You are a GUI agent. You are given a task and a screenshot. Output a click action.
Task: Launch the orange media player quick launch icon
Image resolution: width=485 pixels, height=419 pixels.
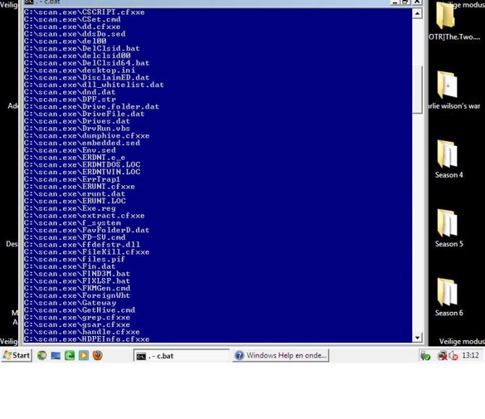point(84,355)
